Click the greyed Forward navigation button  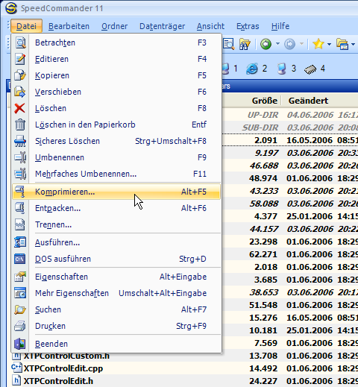[290, 44]
